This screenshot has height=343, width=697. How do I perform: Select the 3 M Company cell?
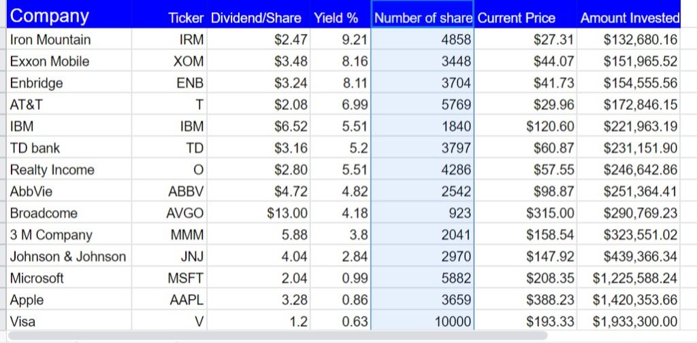(x=69, y=235)
